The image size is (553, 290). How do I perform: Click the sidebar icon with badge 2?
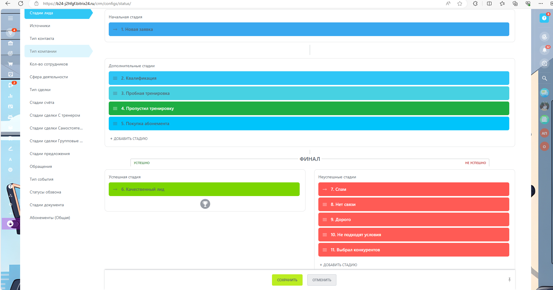[x=11, y=85]
